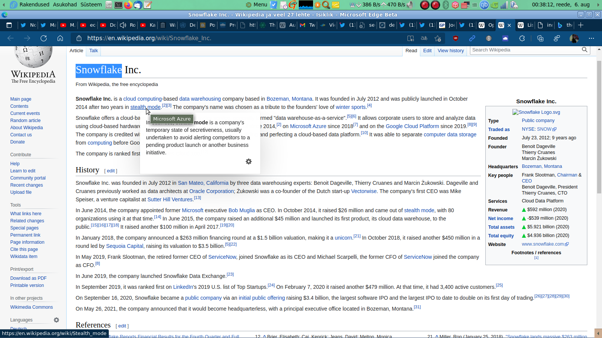This screenshot has width=602, height=338.
Task: Open the Rakendused applications menu
Action: (x=34, y=5)
